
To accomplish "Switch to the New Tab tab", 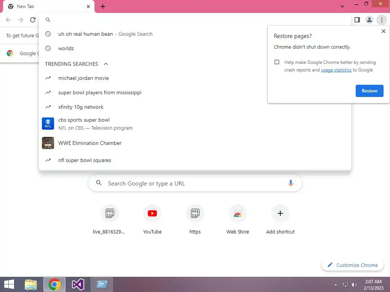I will (x=49, y=6).
